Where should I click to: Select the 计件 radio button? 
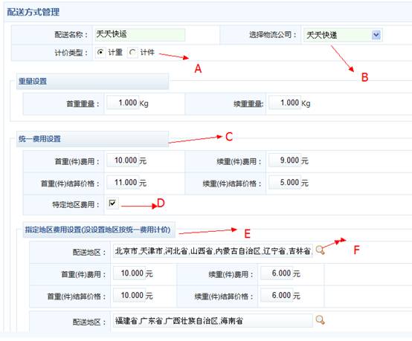click(132, 53)
